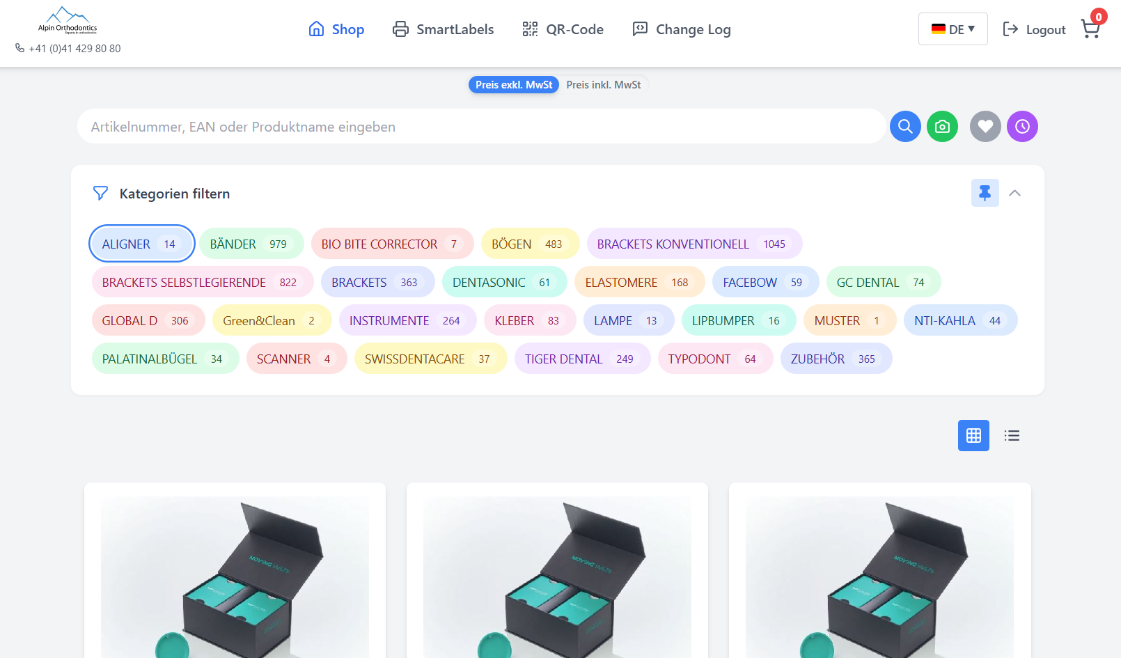
Task: Choose the Green&Clean category
Action: pos(272,320)
